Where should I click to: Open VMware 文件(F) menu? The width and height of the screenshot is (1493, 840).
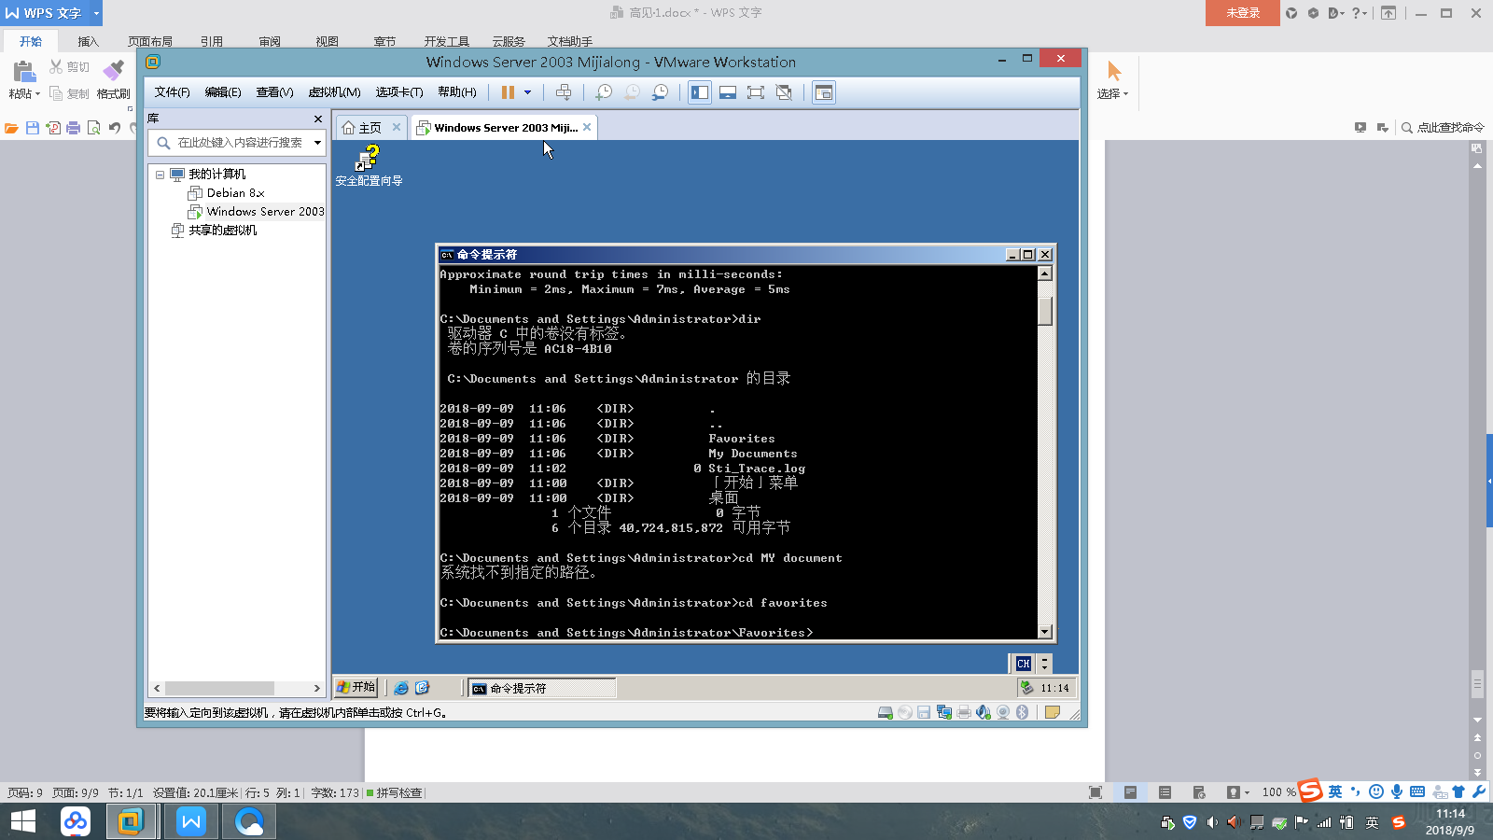pyautogui.click(x=172, y=92)
